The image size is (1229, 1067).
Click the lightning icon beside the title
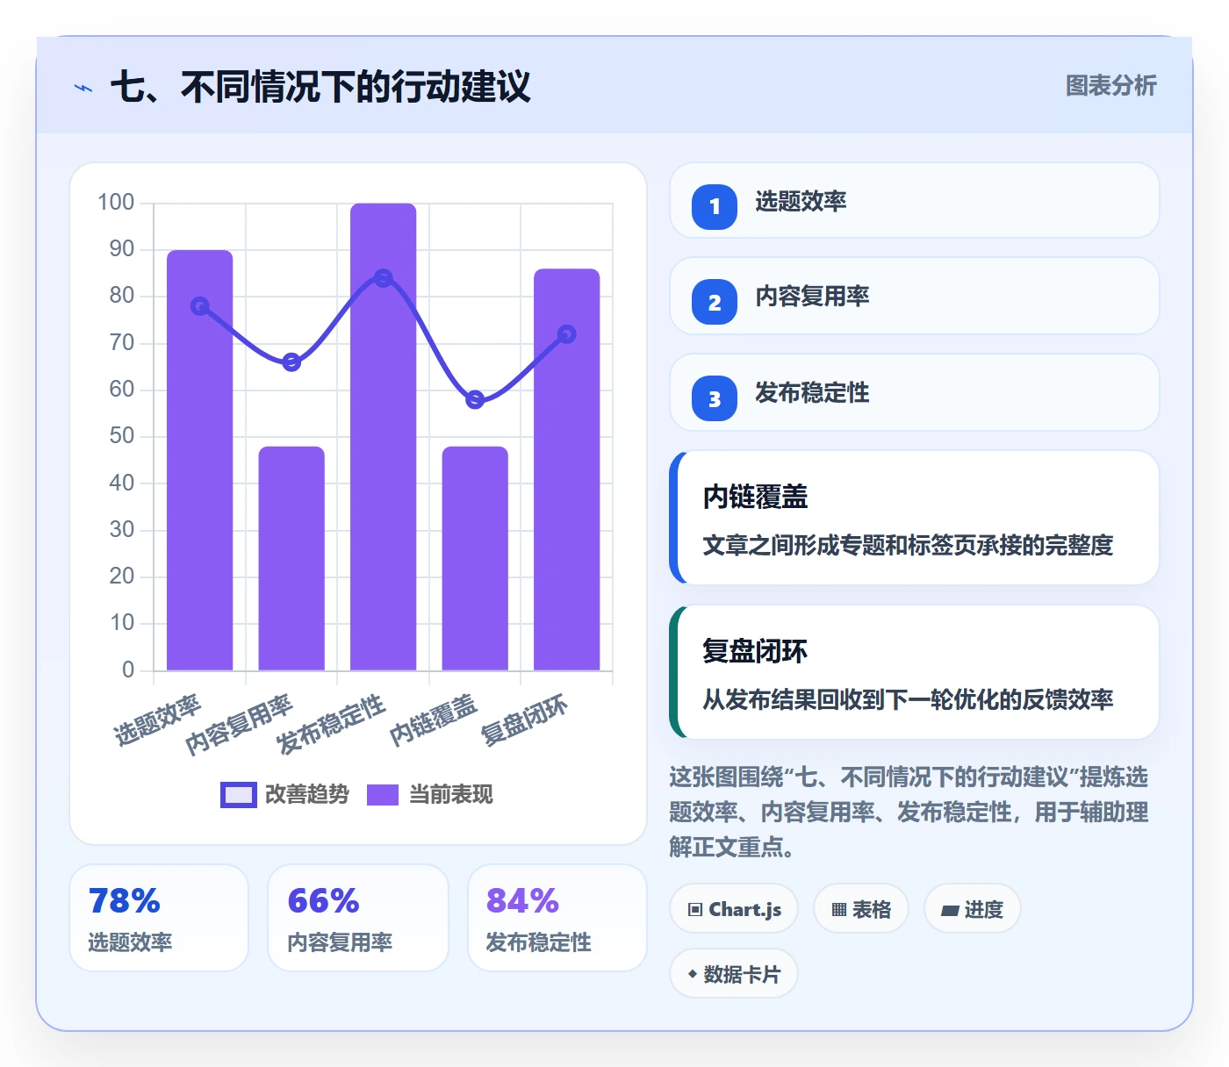click(83, 88)
